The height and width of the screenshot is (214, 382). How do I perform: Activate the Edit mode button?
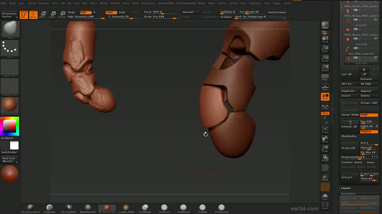(x=24, y=15)
